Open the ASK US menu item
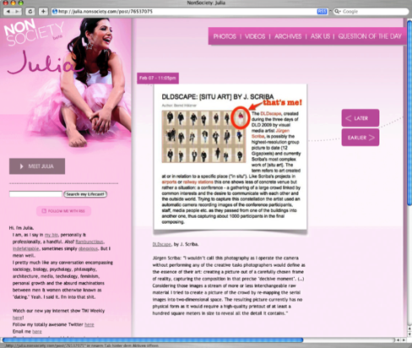 (320, 36)
